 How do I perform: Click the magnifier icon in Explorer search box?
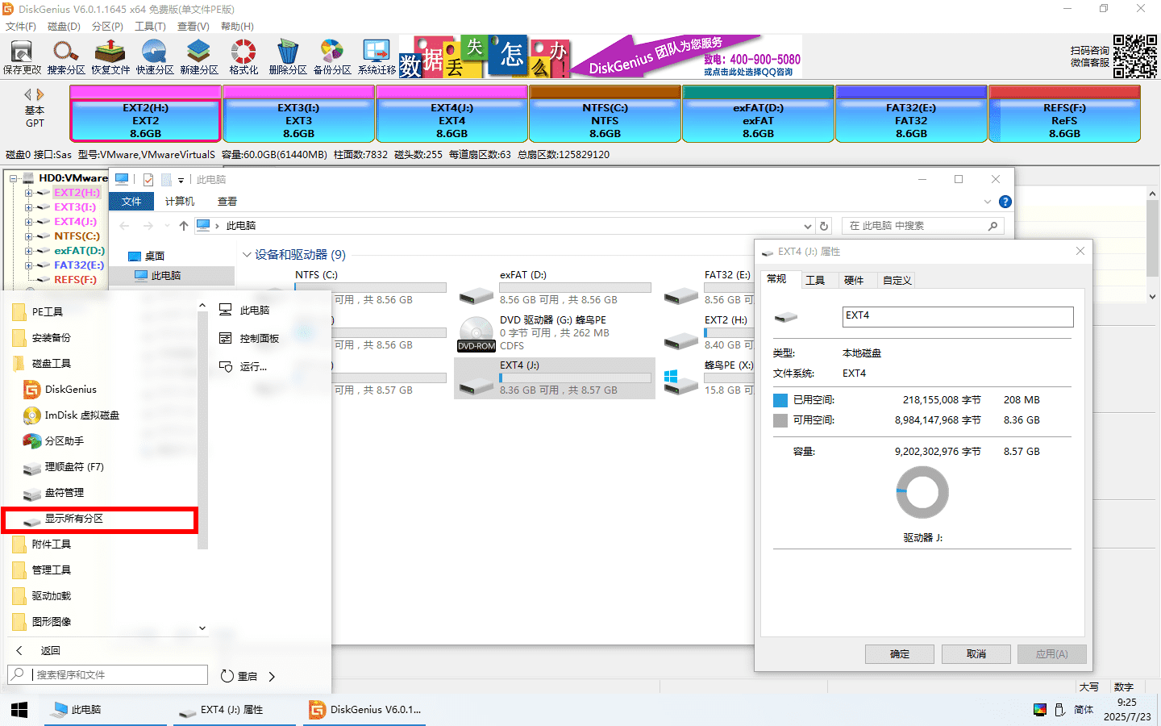(x=992, y=226)
